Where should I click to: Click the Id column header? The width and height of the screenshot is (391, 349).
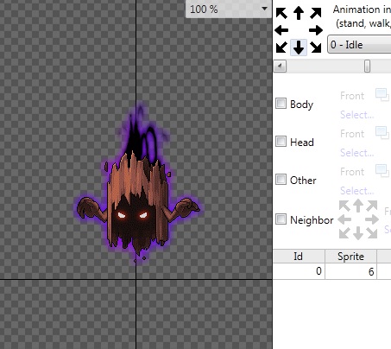point(299,256)
